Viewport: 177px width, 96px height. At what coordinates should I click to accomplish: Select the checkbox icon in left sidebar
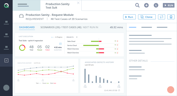click(6, 61)
